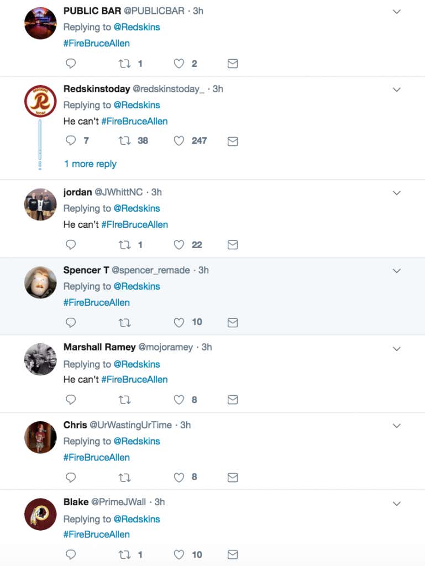Open PUBLIC BAR's tweet options menu
This screenshot has width=425, height=566.
click(396, 11)
